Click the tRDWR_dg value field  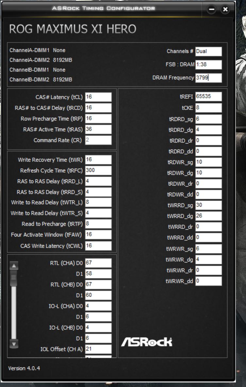pyautogui.click(x=208, y=173)
